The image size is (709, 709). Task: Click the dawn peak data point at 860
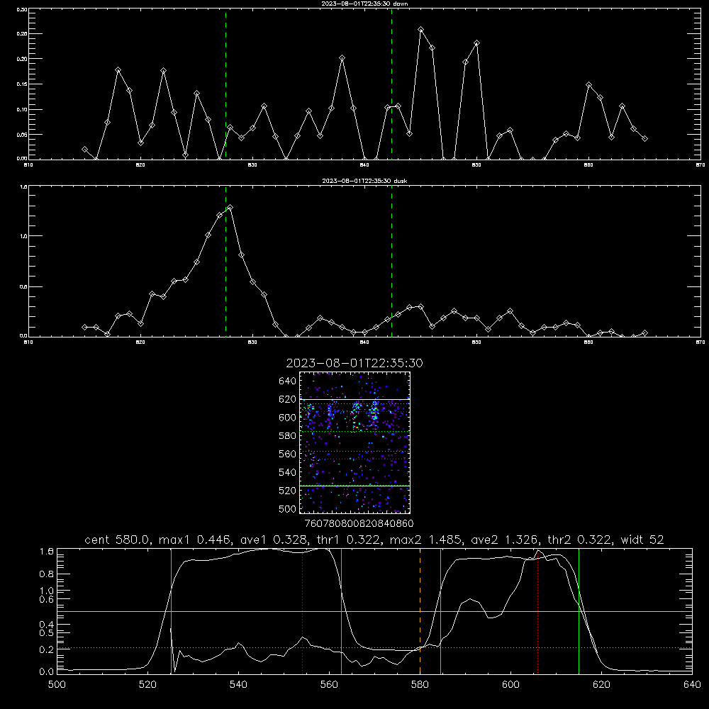click(588, 85)
